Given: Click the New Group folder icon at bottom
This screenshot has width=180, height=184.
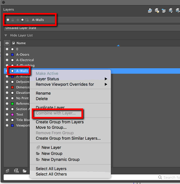Looking at the screenshot, I should coord(24,171).
